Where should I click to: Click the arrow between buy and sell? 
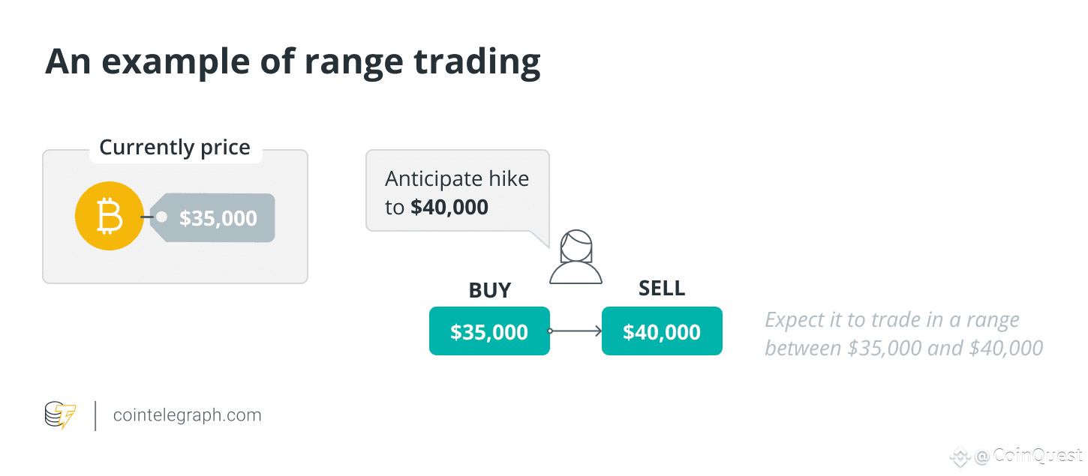coord(576,331)
